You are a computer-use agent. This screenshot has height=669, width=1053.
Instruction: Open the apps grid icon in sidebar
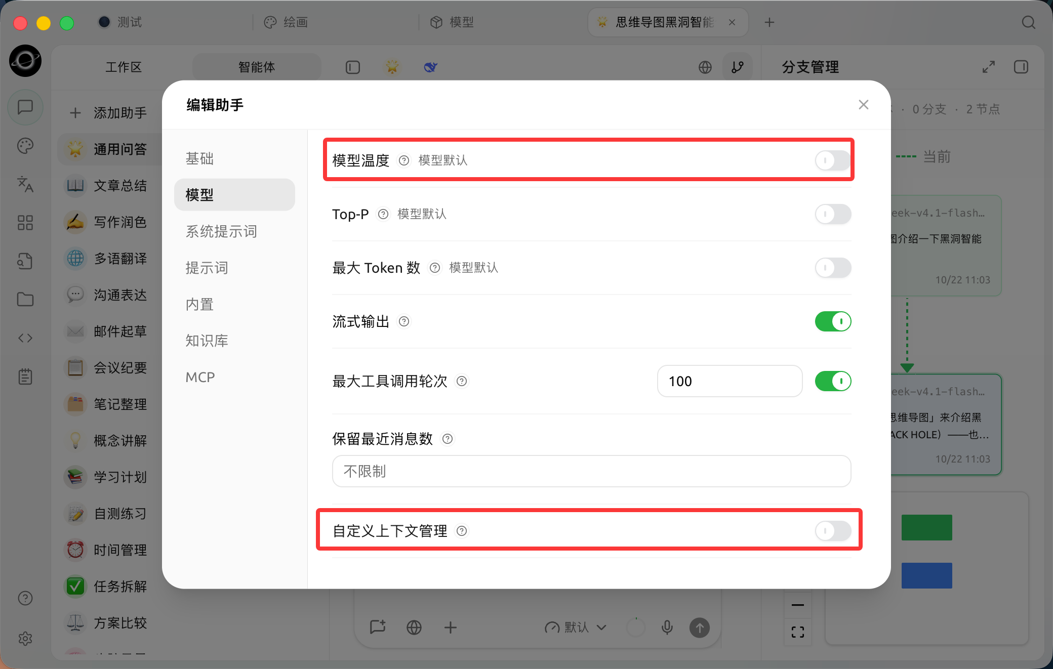pyautogui.click(x=25, y=223)
